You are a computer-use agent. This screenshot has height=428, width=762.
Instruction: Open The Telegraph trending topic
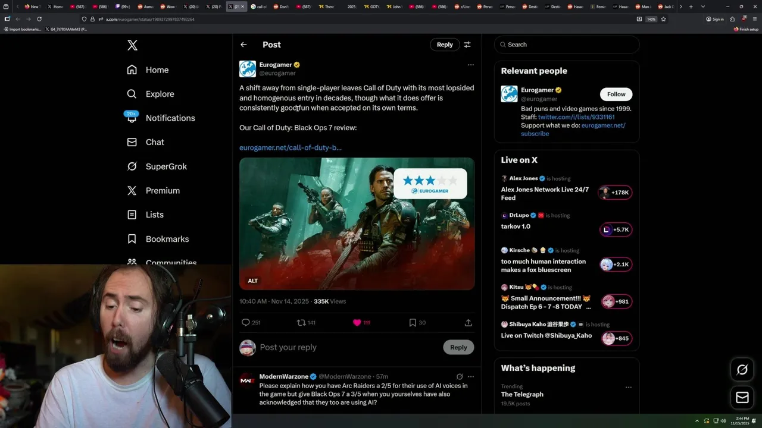click(522, 394)
